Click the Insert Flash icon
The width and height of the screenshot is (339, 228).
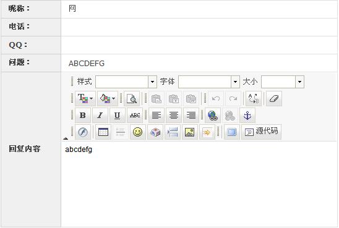pos(83,132)
